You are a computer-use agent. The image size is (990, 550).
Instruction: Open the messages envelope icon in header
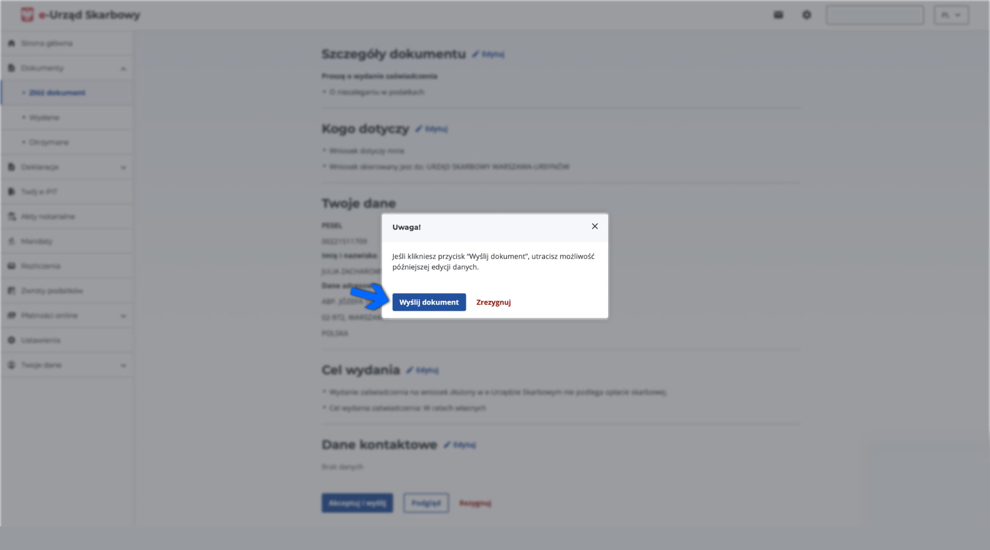[x=778, y=15]
